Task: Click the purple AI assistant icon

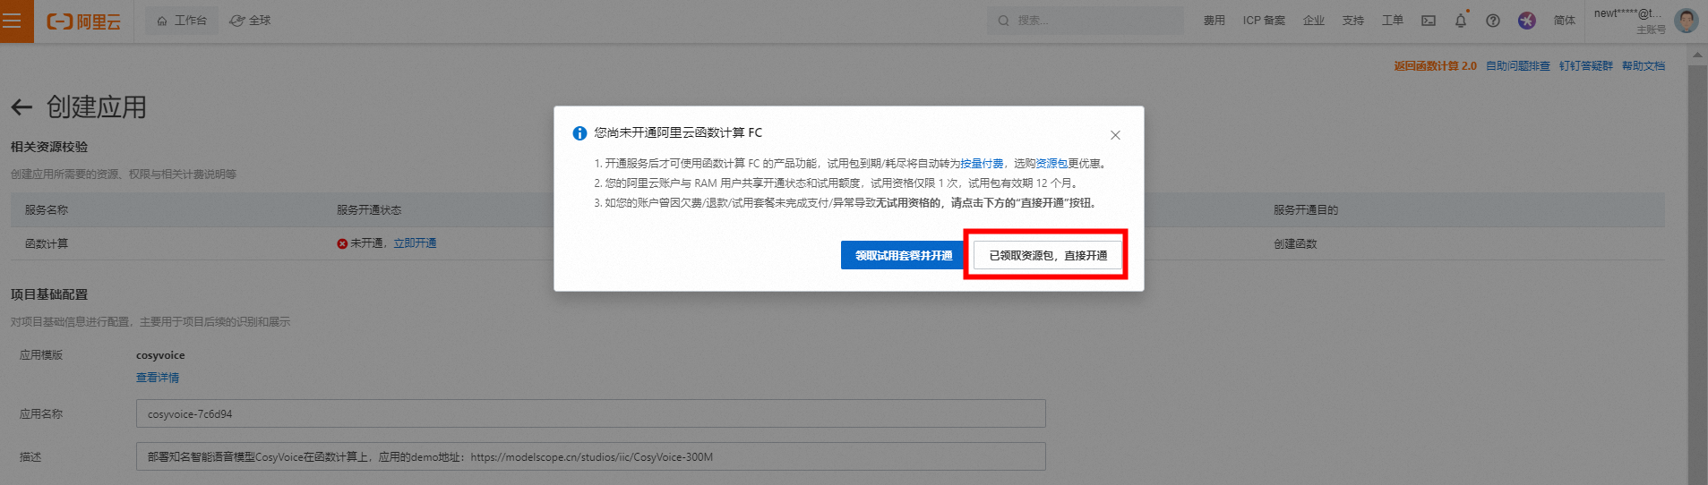Action: tap(1527, 21)
